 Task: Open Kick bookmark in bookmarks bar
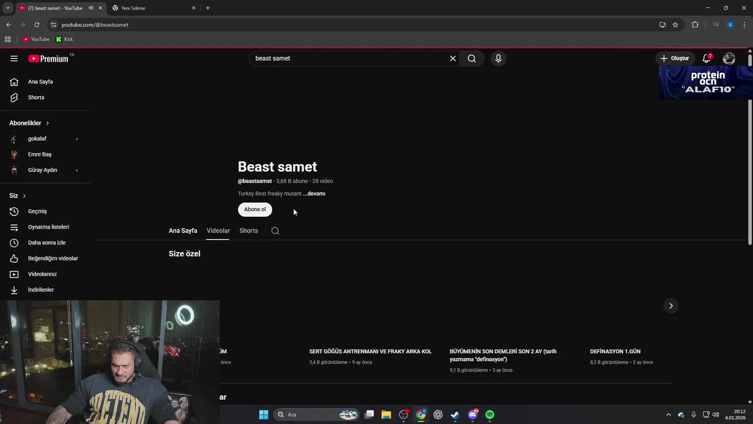tap(65, 39)
